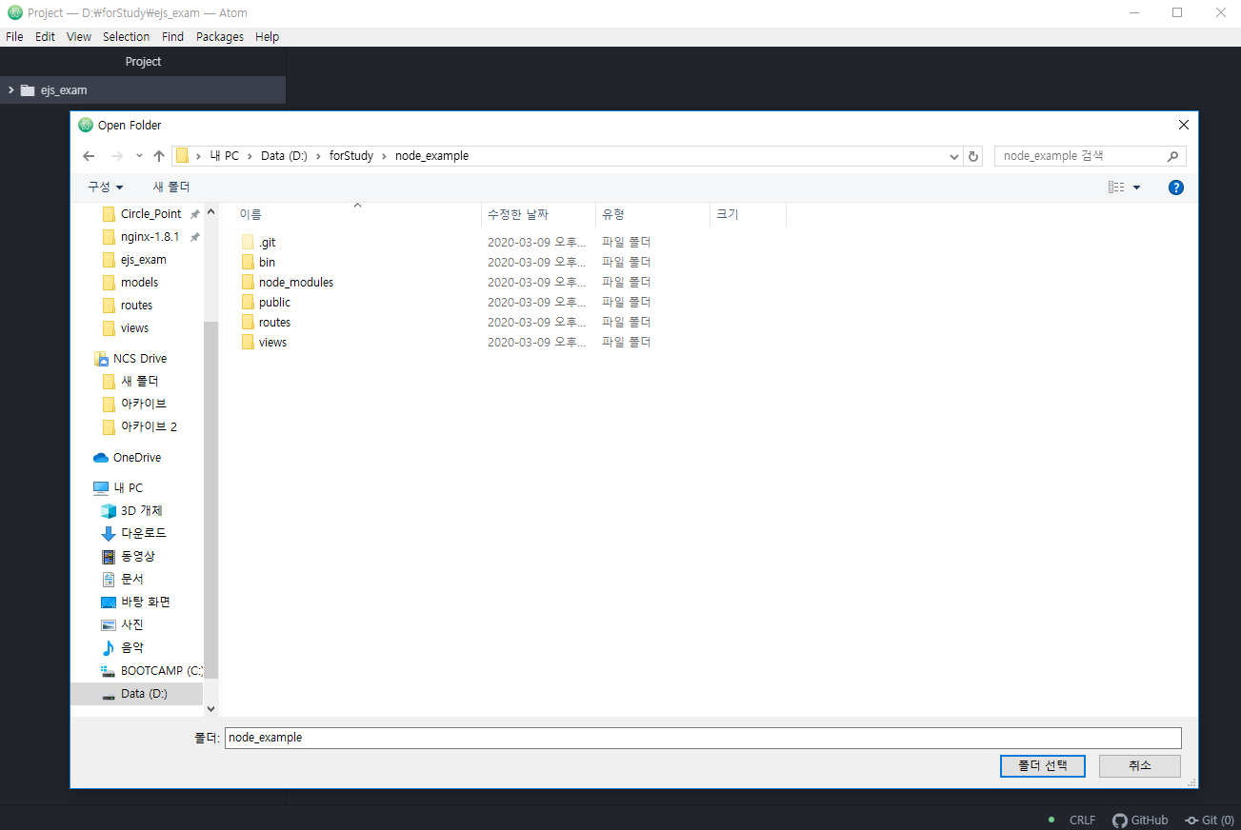Open the view options dropdown arrow
Screen dimensions: 1241x830
click(1136, 188)
